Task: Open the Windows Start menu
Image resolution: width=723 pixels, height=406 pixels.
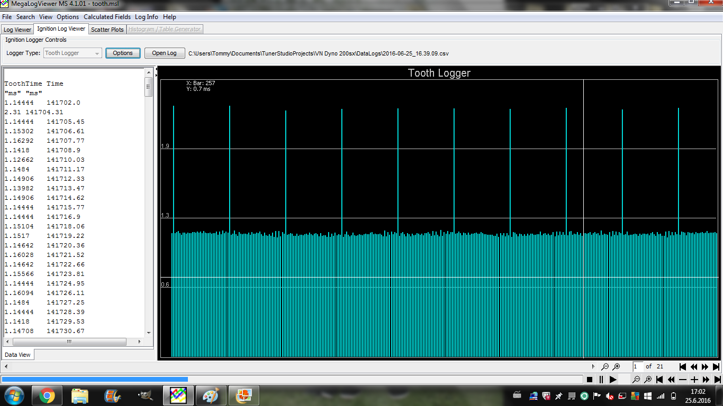Action: coord(13,395)
